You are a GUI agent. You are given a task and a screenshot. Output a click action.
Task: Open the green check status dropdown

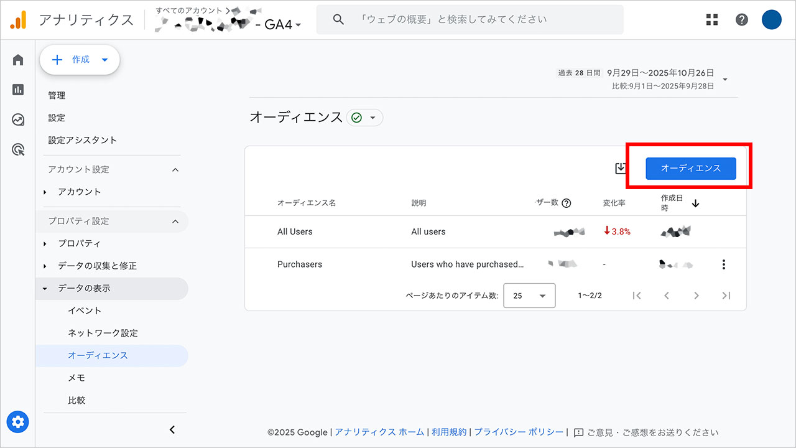pos(364,118)
